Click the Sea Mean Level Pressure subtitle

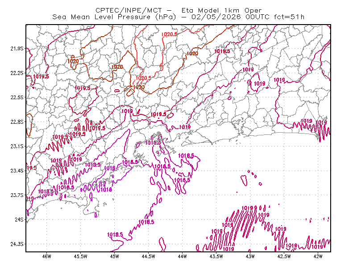point(178,17)
